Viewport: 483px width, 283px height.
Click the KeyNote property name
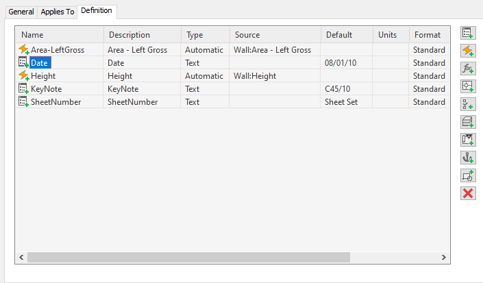47,89
